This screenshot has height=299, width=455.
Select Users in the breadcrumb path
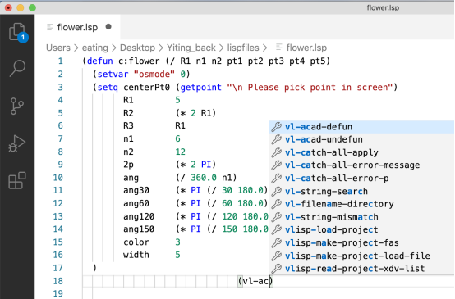58,48
